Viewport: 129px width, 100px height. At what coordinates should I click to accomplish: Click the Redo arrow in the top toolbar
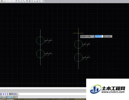12,1
